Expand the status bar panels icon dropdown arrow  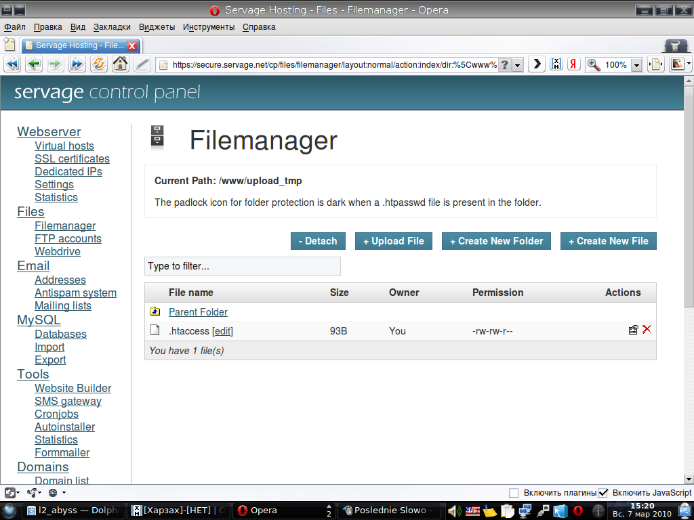(18, 493)
